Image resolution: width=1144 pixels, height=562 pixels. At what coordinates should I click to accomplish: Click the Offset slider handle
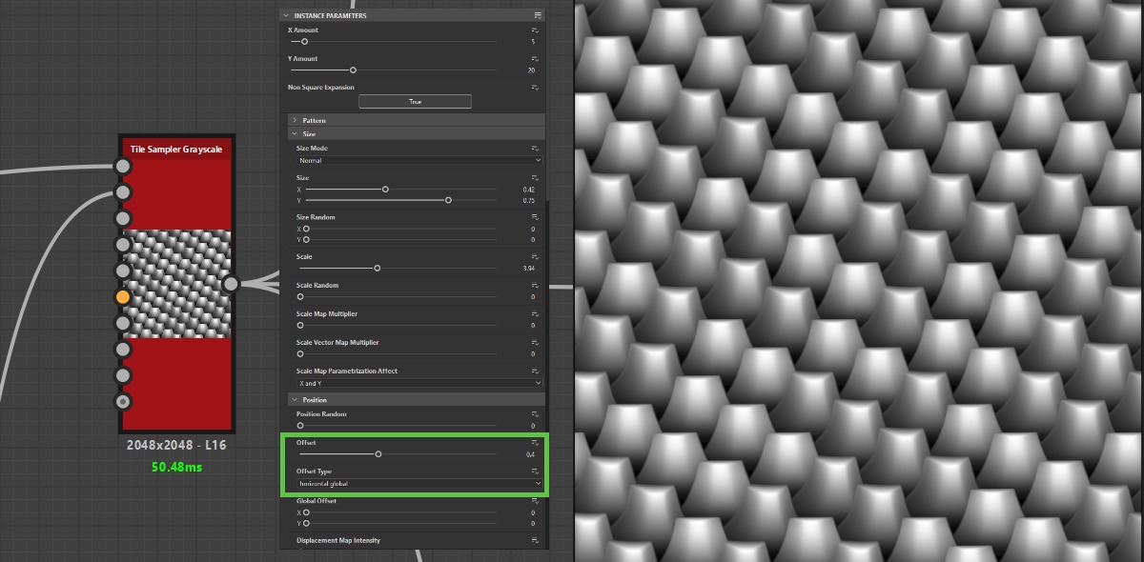[x=378, y=454]
